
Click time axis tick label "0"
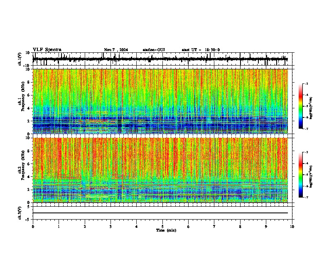pyautogui.click(x=33, y=227)
